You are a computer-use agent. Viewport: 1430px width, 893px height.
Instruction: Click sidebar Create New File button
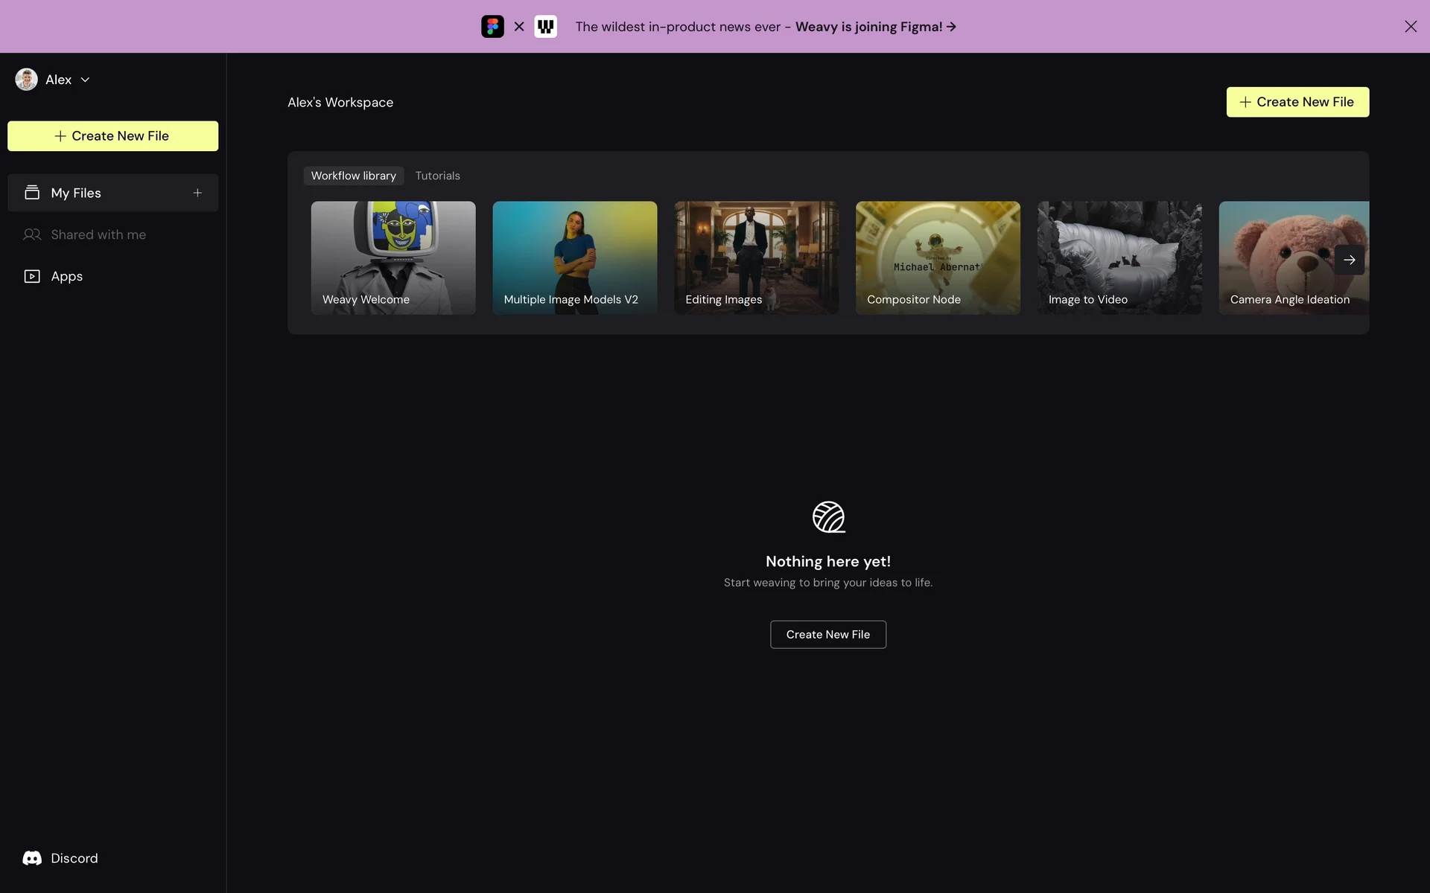pos(112,136)
